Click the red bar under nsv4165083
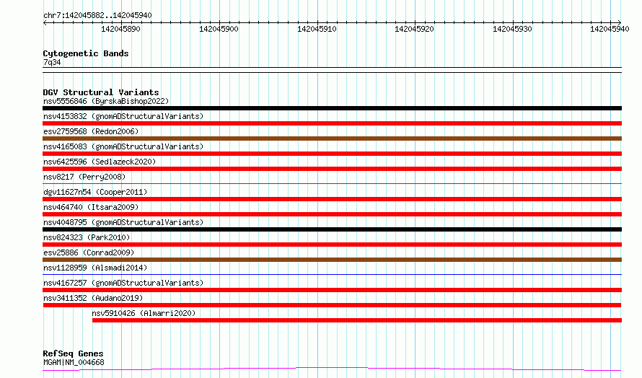Screen dimensions: 642x378 (332, 154)
